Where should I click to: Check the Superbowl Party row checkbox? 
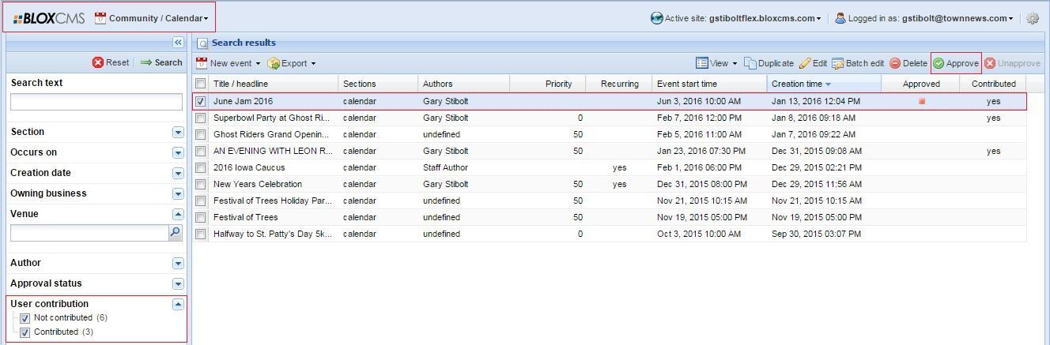(201, 118)
